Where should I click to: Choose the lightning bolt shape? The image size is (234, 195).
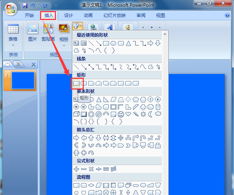pyautogui.click(x=136, y=114)
